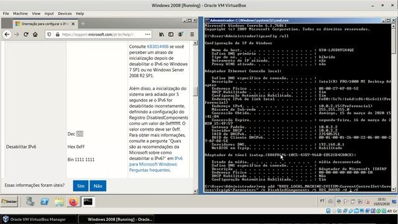This screenshot has width=398, height=224.
Task: Open the KB3014406 link
Action: pyautogui.click(x=157, y=47)
